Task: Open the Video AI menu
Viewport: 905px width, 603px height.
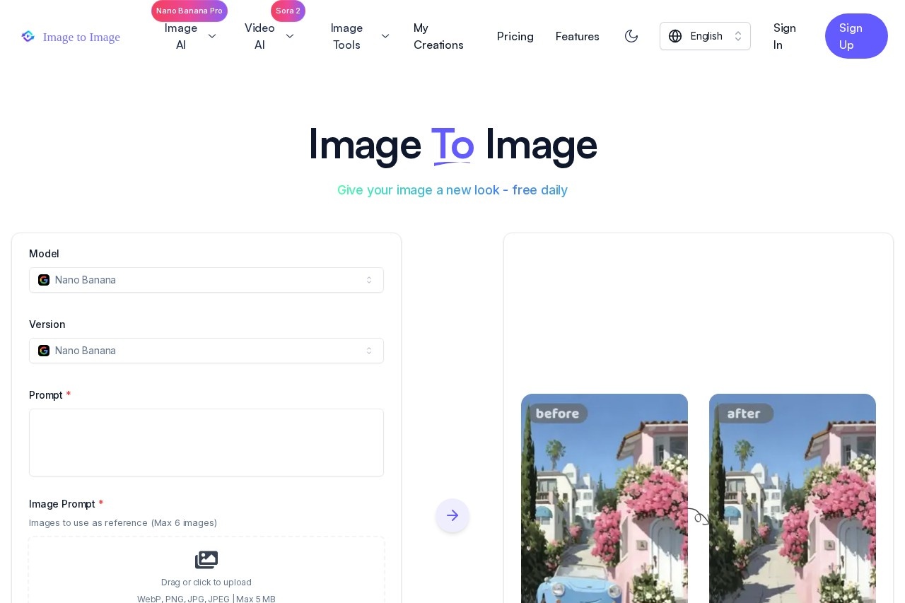Action: pos(269,36)
